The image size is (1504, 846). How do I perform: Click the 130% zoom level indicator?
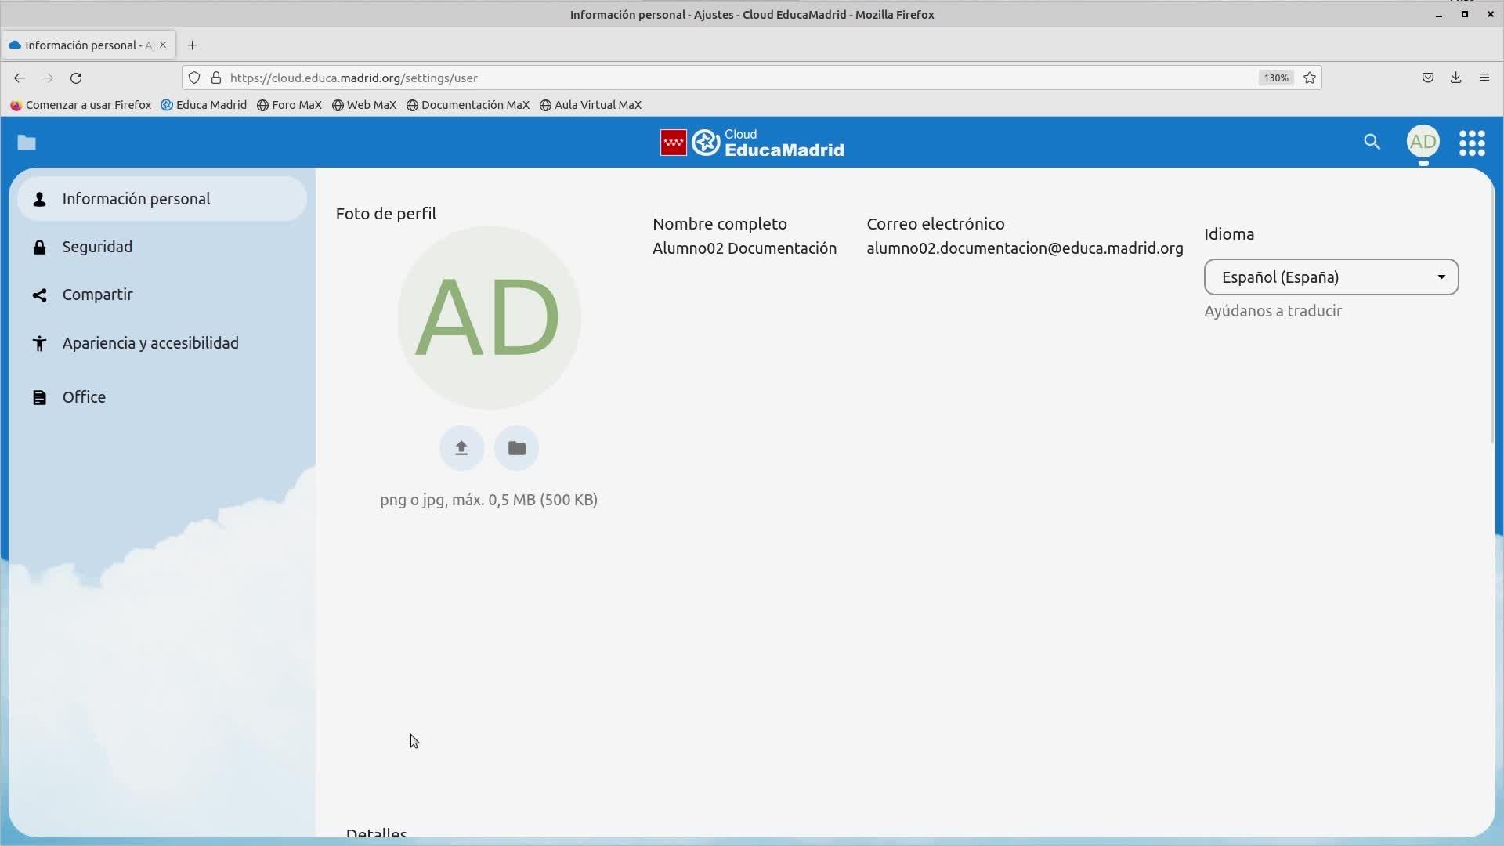(1275, 78)
